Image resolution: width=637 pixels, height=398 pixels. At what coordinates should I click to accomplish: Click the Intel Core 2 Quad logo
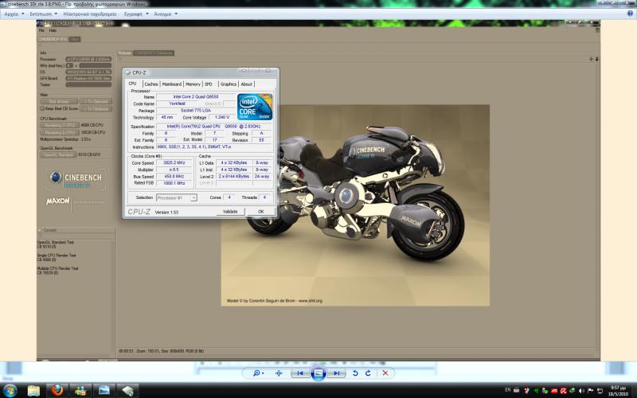pos(255,107)
